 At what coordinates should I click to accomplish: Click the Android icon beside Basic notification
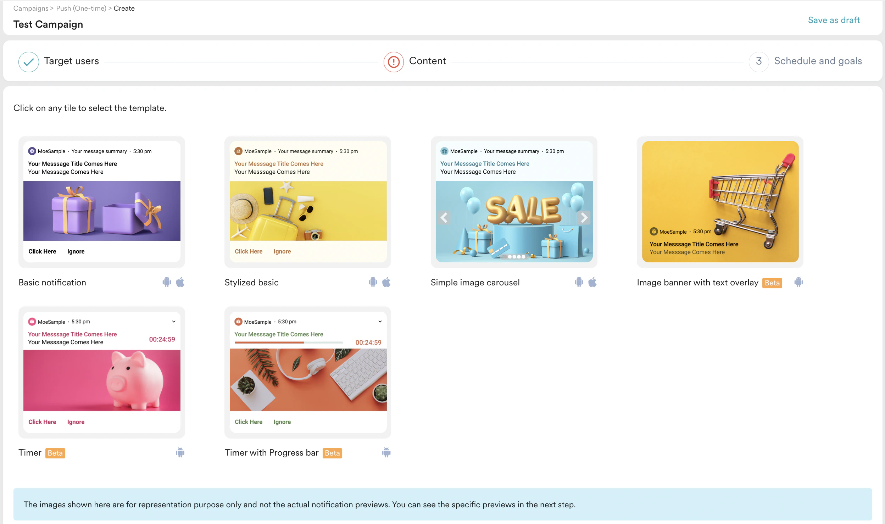[x=167, y=282]
